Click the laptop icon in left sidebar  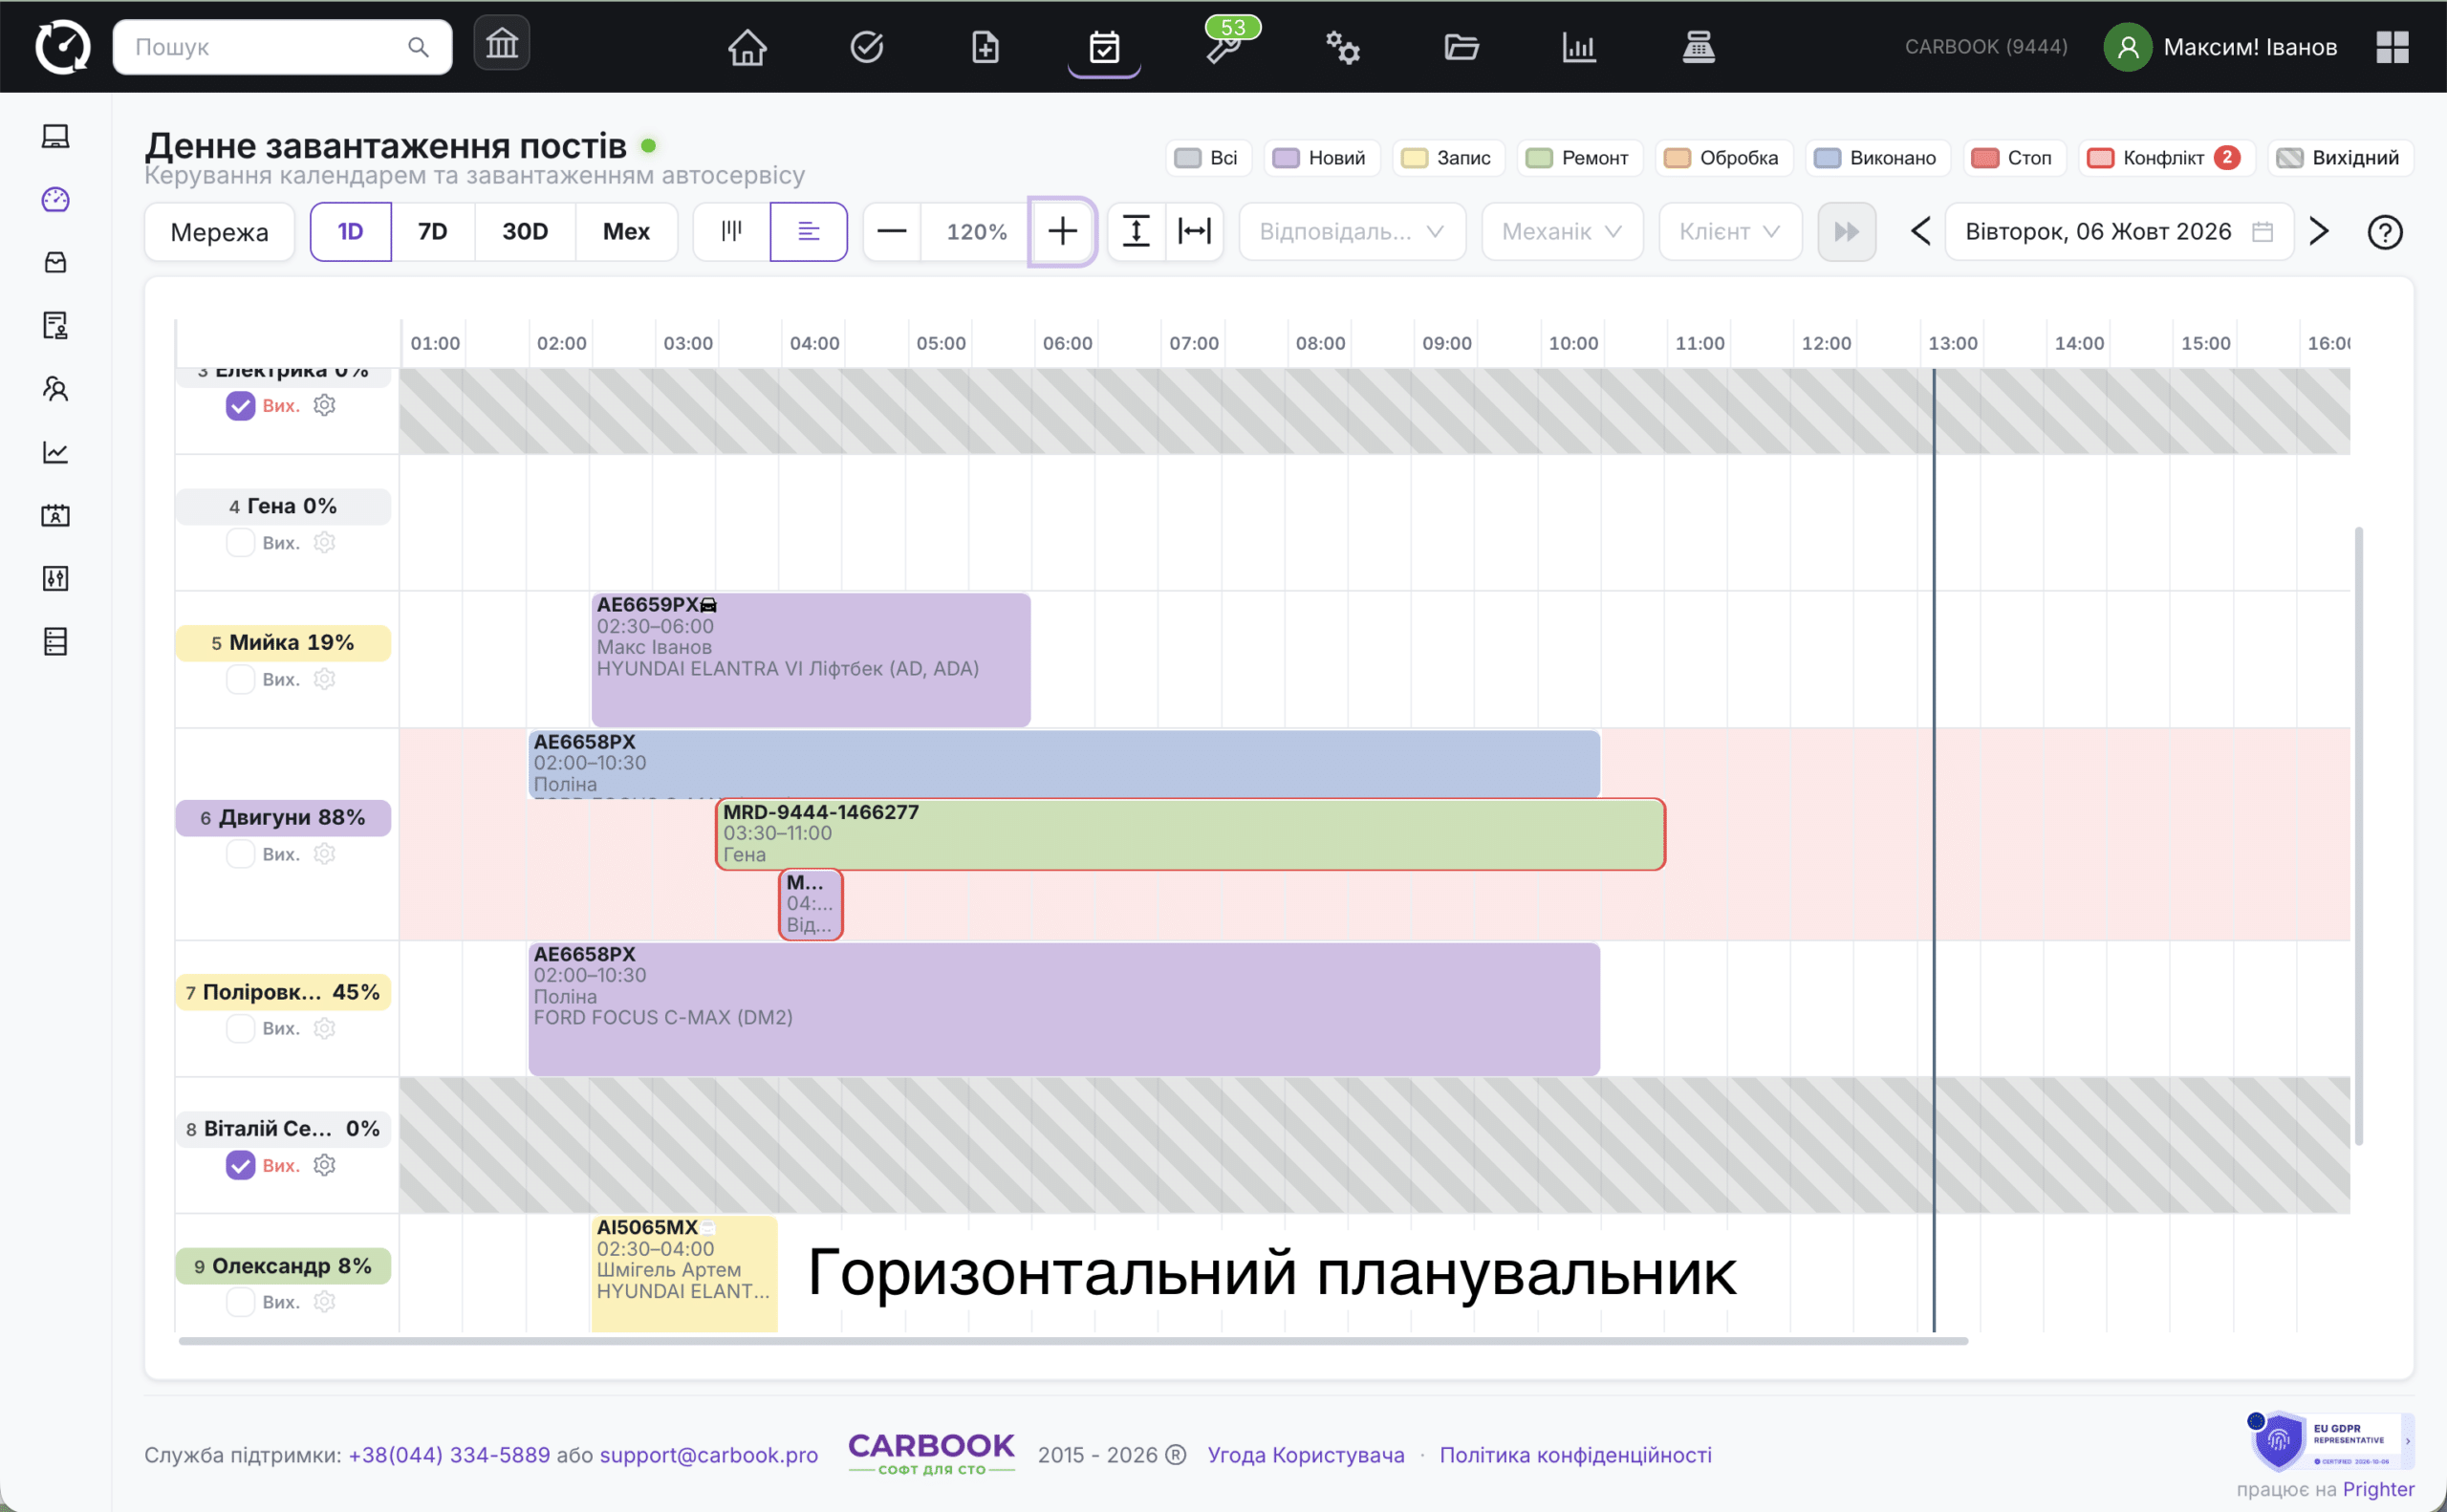56,137
